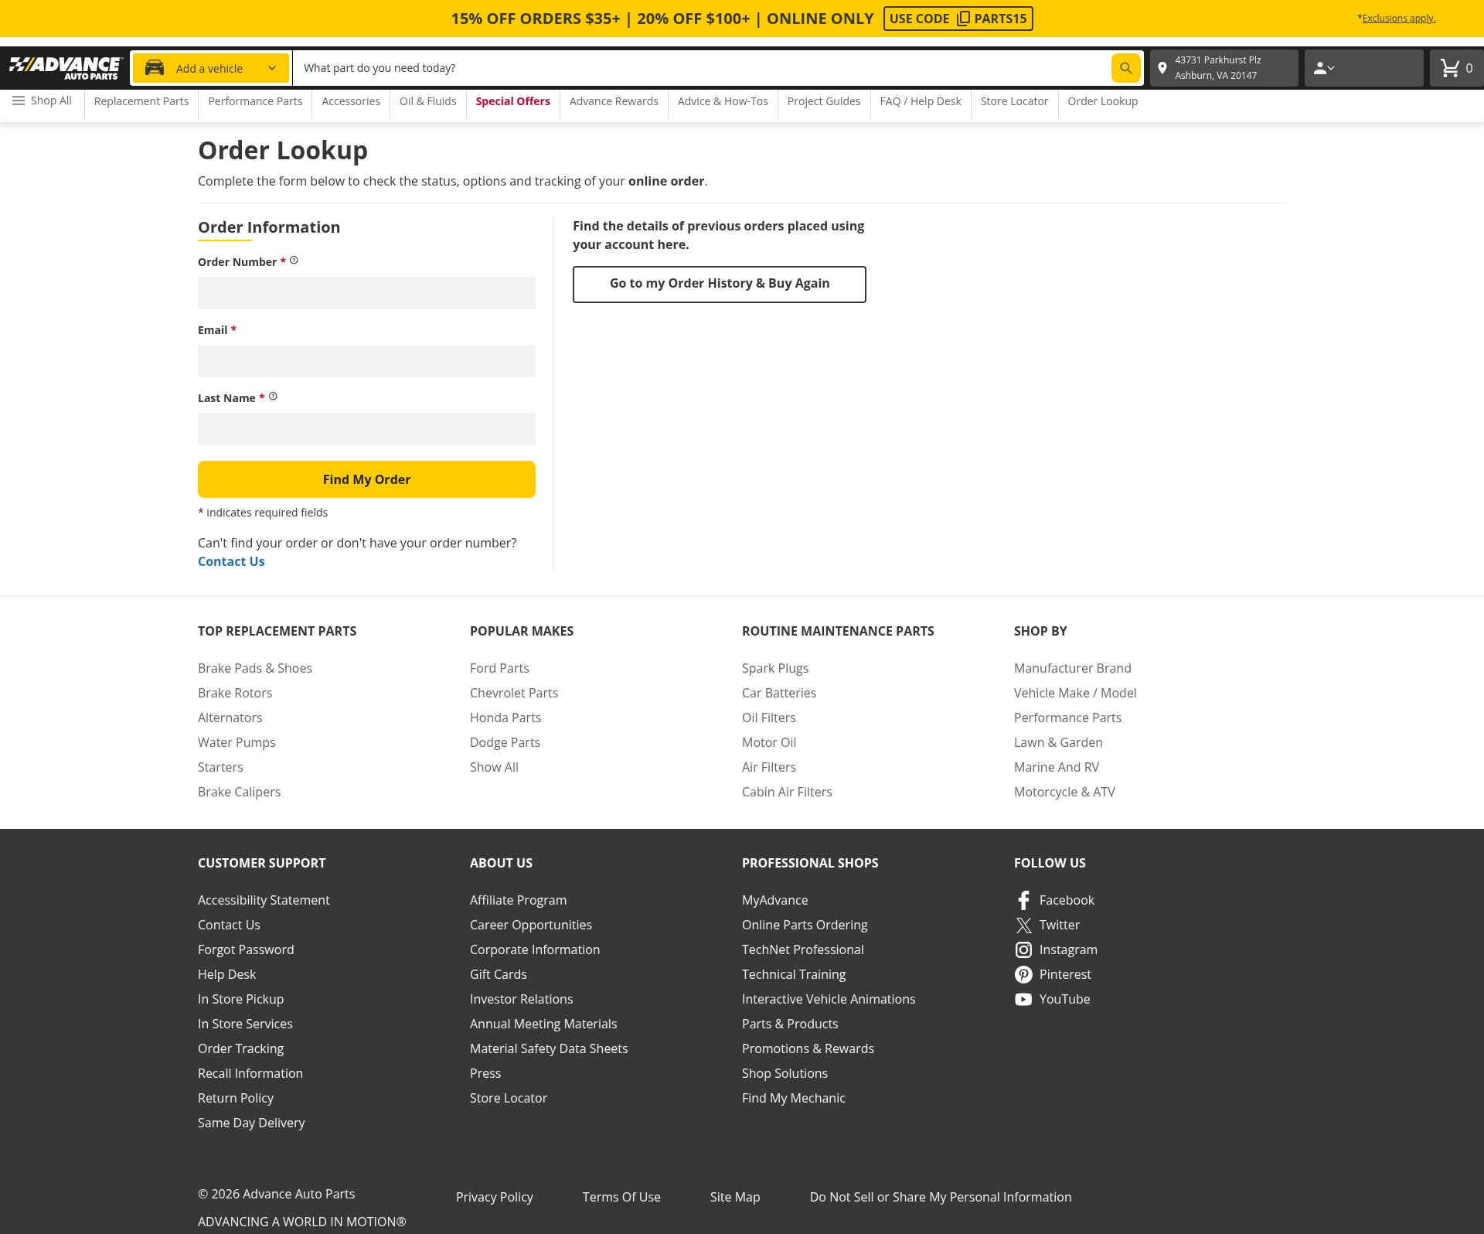The width and height of the screenshot is (1484, 1234).
Task: Click the Find My Order button
Action: [x=366, y=479]
